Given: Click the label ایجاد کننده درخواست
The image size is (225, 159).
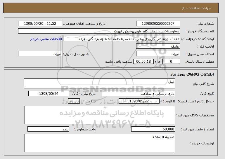Looking at the screenshot, I should 198,39.
